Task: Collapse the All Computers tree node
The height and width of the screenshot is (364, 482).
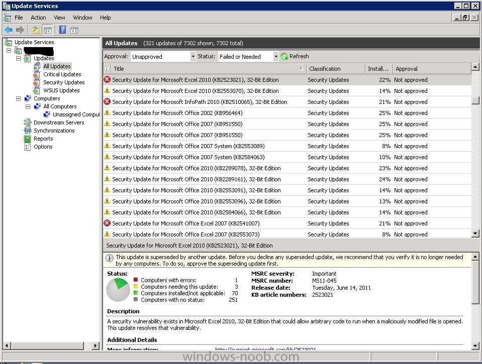Action: click(28, 106)
